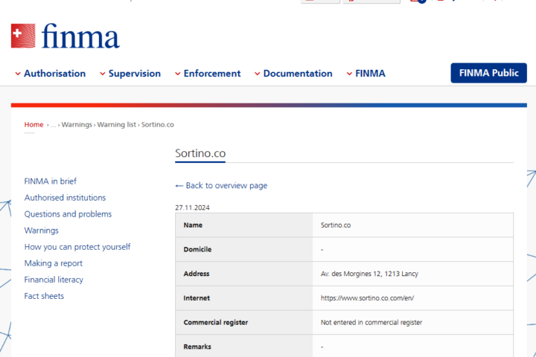Open How you can protect yourself
This screenshot has height=357, width=536.
click(77, 247)
